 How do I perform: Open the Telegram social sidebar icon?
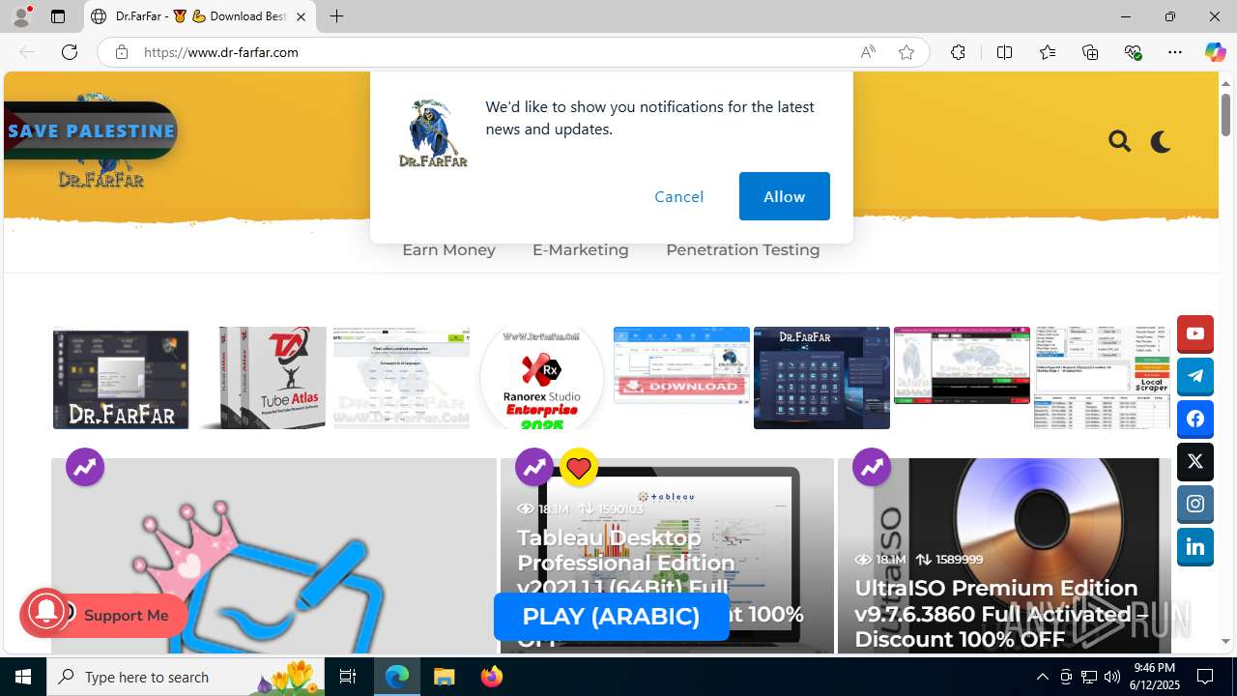[x=1195, y=377]
